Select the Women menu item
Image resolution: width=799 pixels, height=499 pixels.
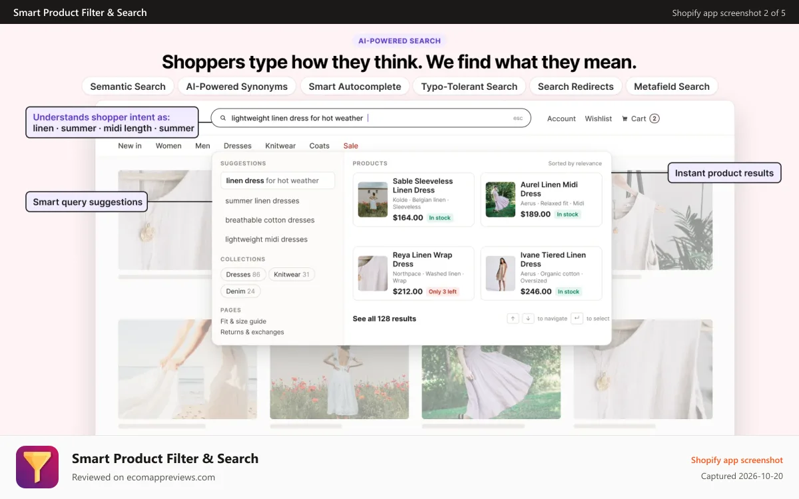click(x=168, y=146)
